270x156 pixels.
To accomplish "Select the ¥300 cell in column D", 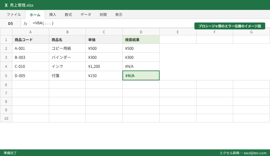I will point(141,57).
